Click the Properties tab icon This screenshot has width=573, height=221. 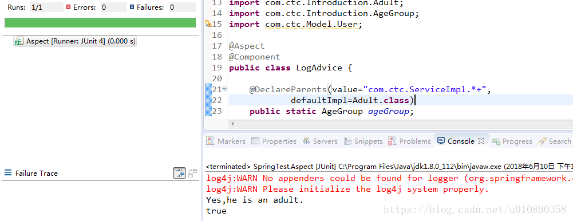tap(255, 141)
